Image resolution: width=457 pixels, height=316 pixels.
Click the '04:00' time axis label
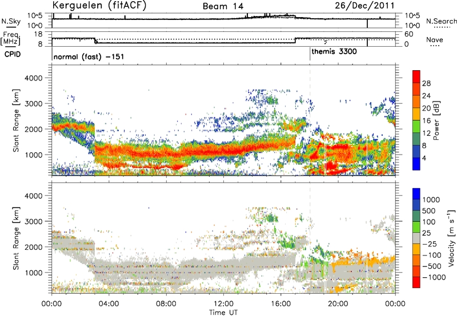coord(109,304)
